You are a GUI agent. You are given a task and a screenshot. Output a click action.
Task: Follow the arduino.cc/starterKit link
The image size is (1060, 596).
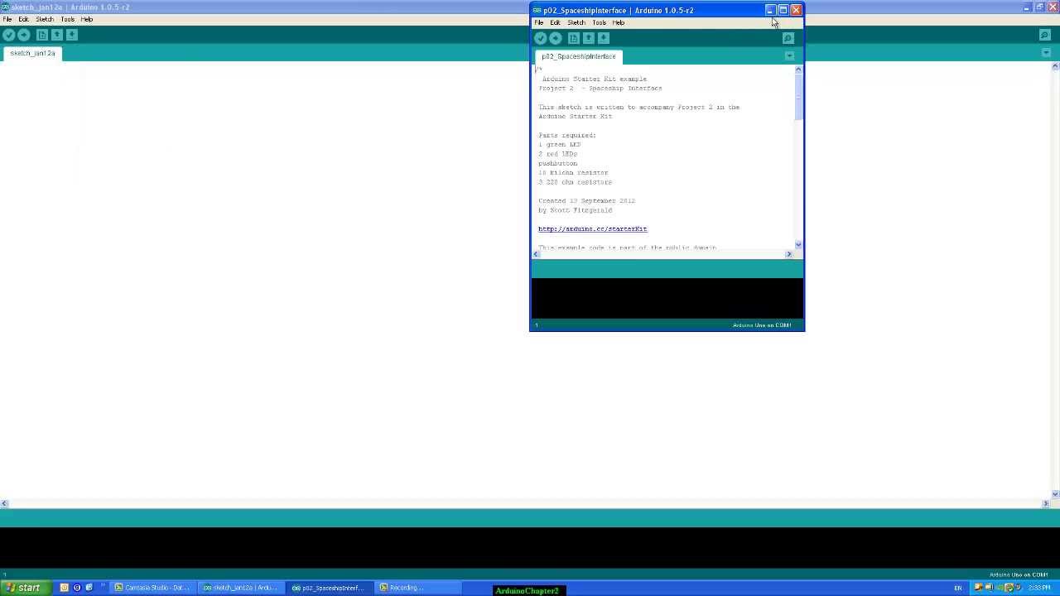tap(592, 228)
